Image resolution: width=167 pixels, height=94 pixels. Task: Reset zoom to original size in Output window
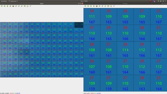tap(97, 6)
